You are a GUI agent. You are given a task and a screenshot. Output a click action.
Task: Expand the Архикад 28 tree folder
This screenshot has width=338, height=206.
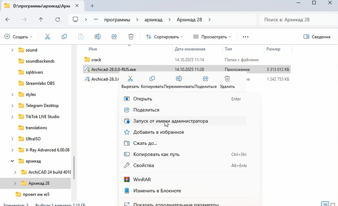click(x=15, y=183)
